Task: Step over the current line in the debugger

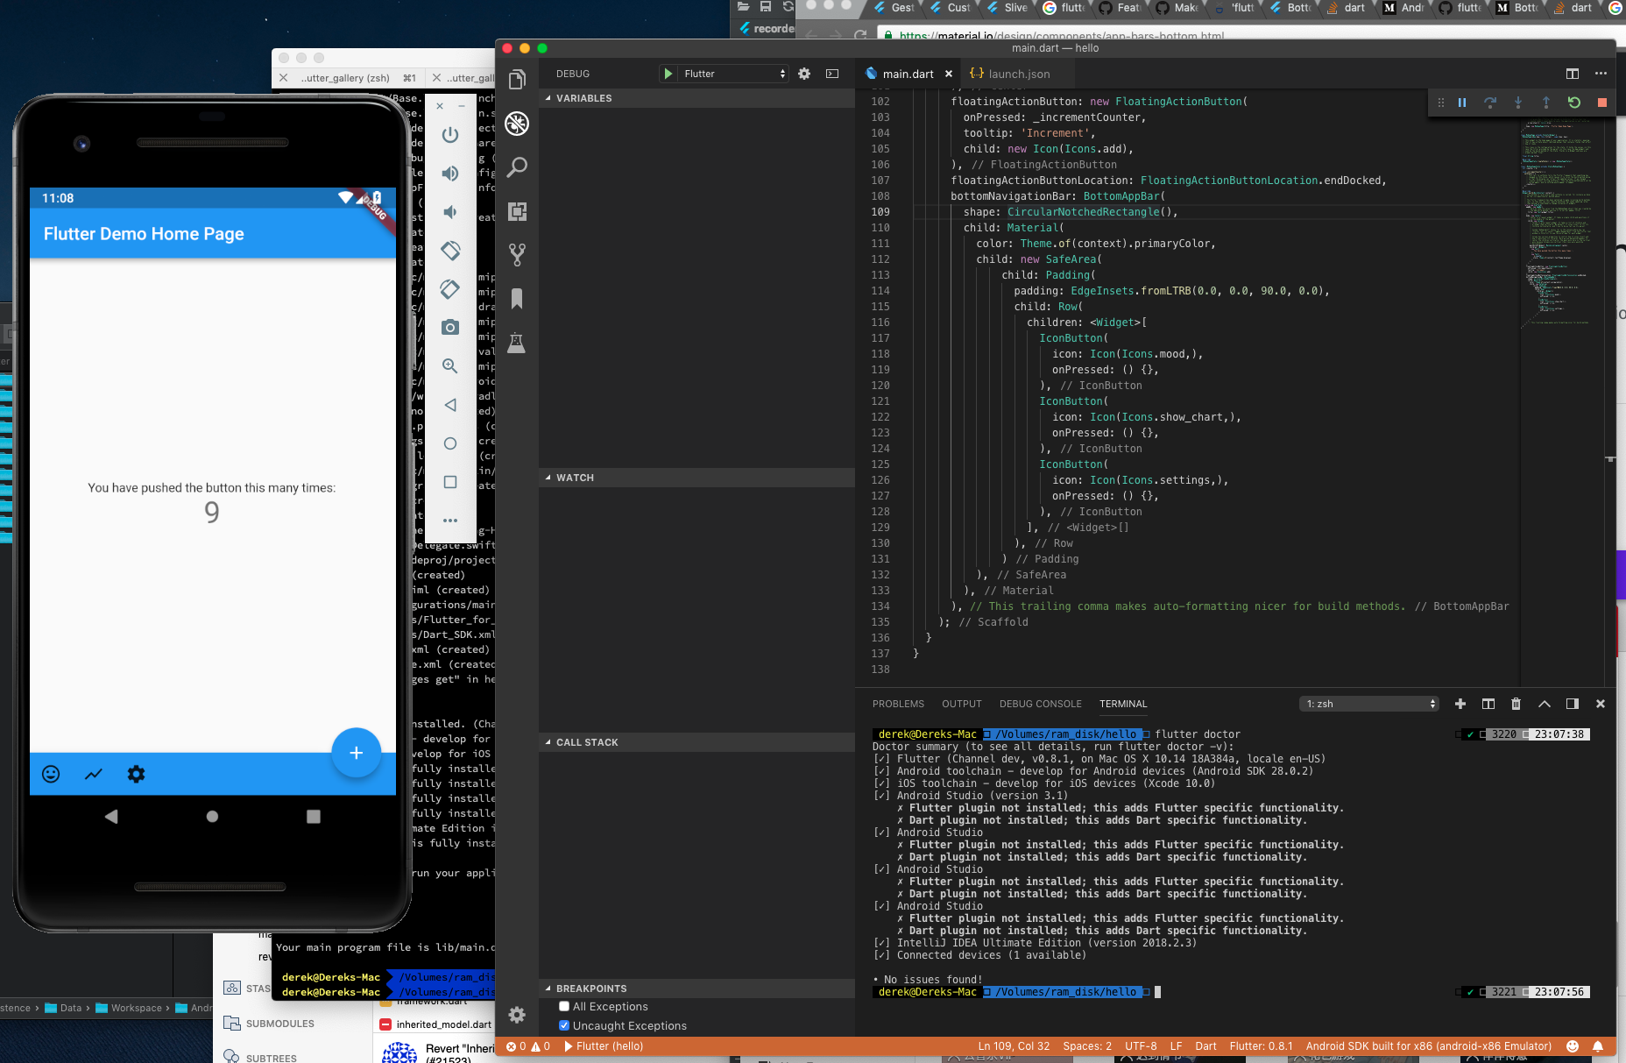Action: point(1490,103)
